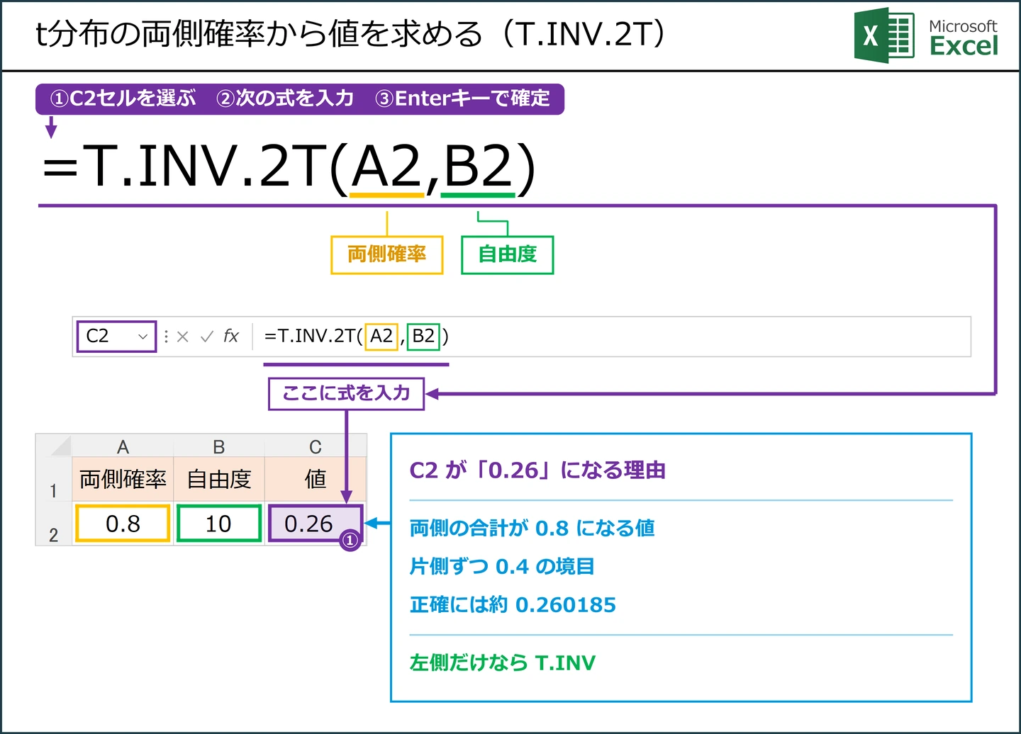Click the Microsoft Excel logo icon
This screenshot has height=734, width=1021.
click(x=883, y=35)
